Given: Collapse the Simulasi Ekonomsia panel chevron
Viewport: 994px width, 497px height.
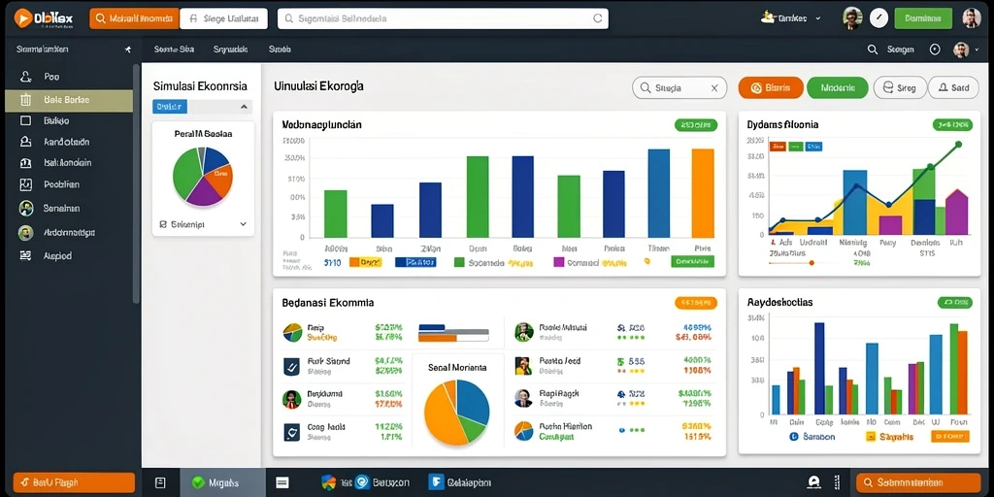Looking at the screenshot, I should [x=244, y=107].
